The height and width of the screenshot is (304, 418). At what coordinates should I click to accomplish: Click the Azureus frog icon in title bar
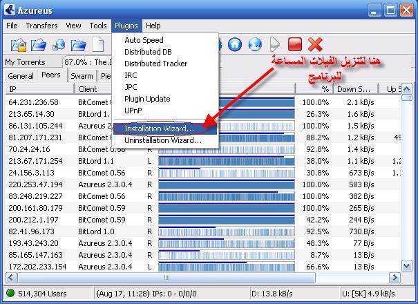coord(10,10)
